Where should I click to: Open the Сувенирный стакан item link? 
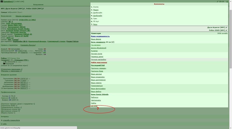tap(56, 41)
